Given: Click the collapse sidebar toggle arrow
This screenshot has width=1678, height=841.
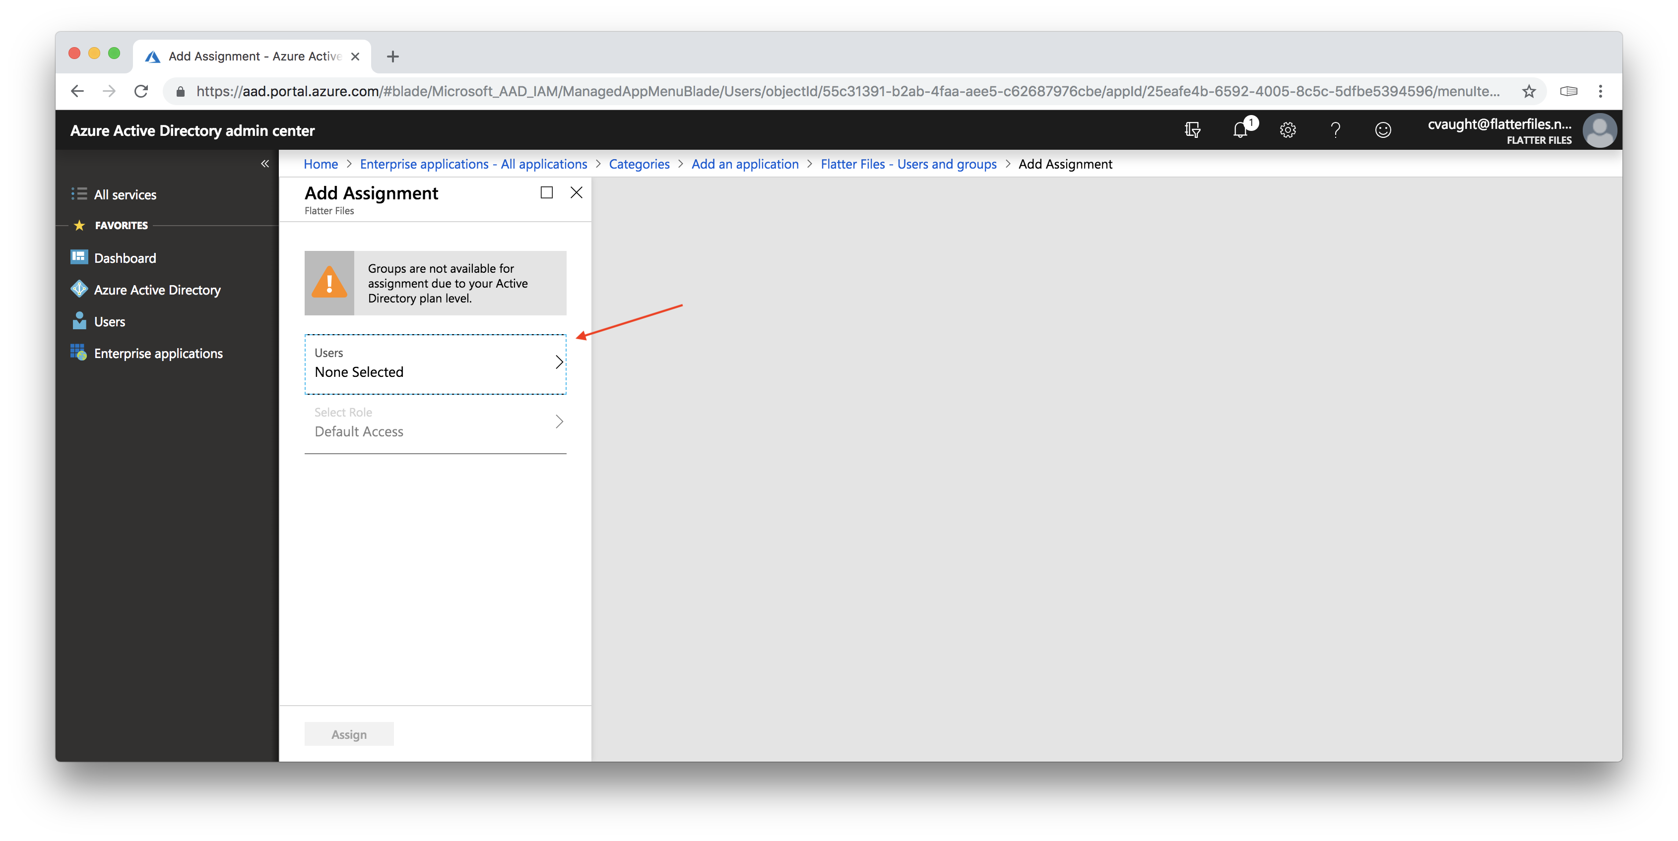Looking at the screenshot, I should (265, 163).
